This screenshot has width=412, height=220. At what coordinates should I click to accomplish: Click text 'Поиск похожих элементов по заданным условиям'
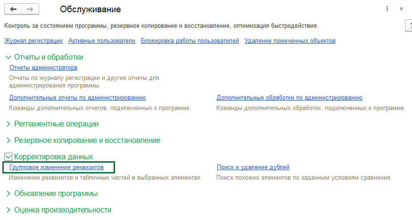(304, 178)
